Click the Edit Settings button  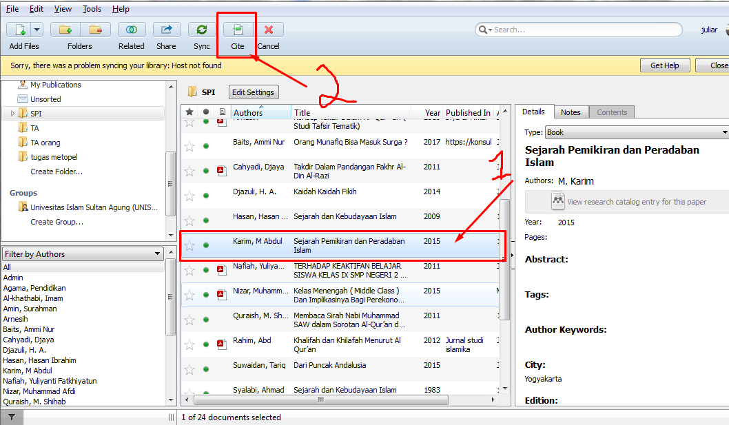click(x=254, y=92)
